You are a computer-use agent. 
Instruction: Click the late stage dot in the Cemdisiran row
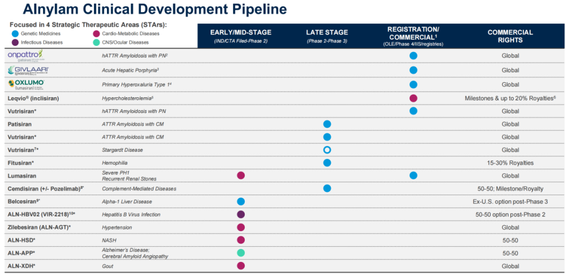[x=327, y=188]
